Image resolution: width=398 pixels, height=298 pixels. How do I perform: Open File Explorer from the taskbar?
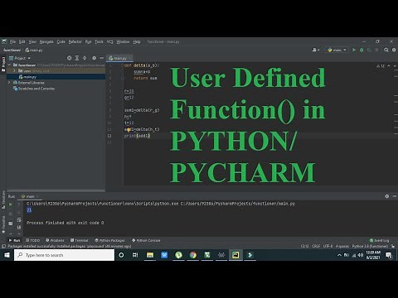coord(150,255)
